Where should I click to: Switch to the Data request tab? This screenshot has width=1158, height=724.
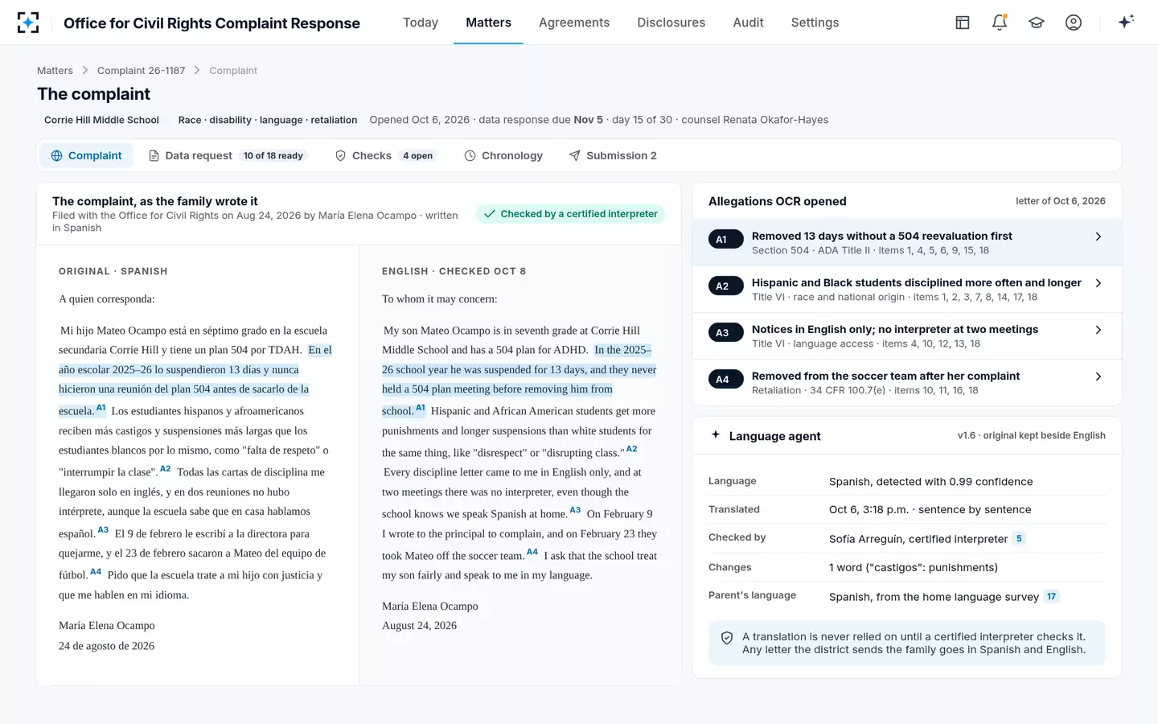click(x=228, y=156)
